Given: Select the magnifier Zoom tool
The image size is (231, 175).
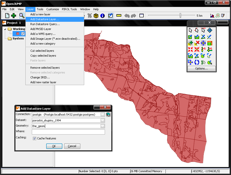Looking at the screenshot, I should pos(22,16).
